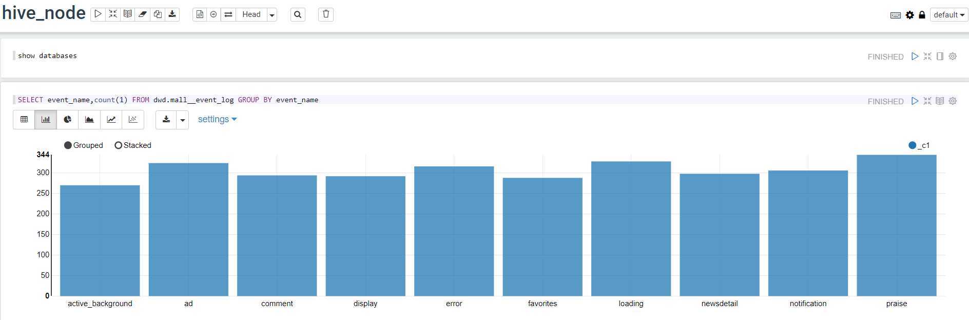Toggle output of show databases paragraph
969x320 pixels.
click(940, 57)
